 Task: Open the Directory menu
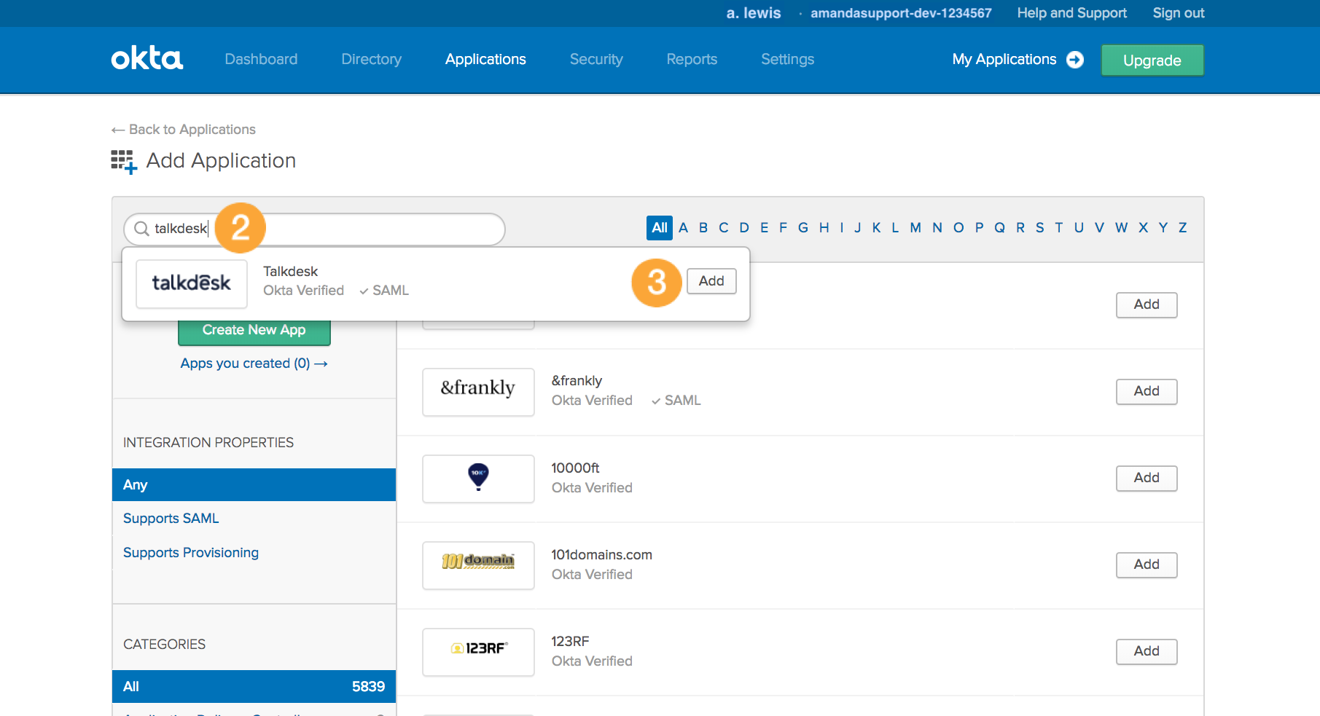click(x=372, y=59)
